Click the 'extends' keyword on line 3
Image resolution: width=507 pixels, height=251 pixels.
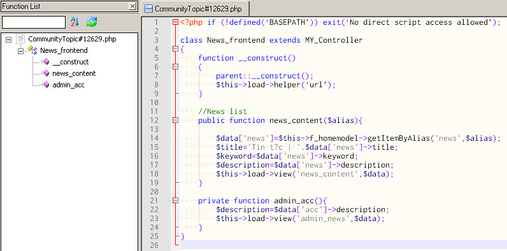(285, 40)
